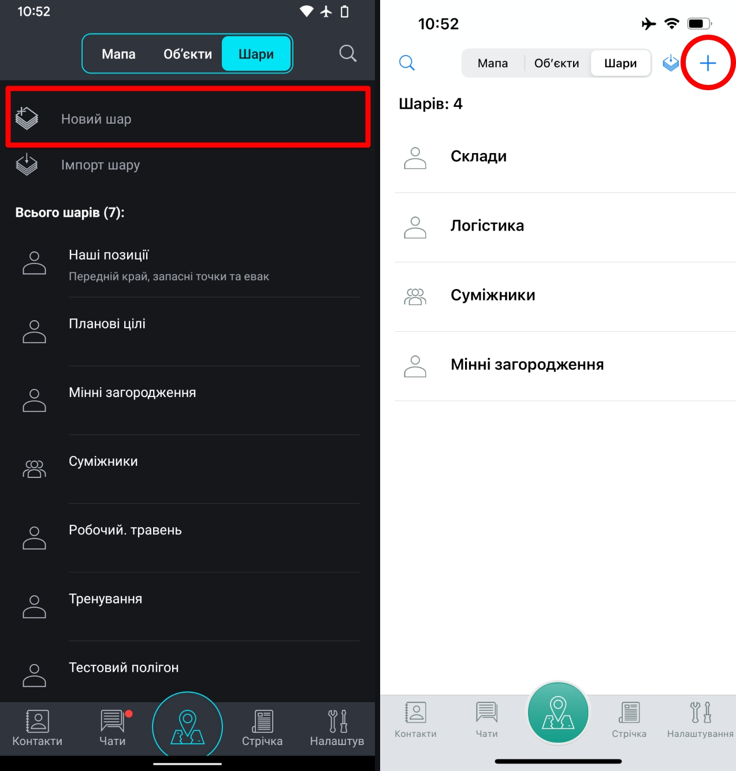The width and height of the screenshot is (736, 771).
Task: Open Контакти in the dark bottom bar
Action: (x=38, y=728)
